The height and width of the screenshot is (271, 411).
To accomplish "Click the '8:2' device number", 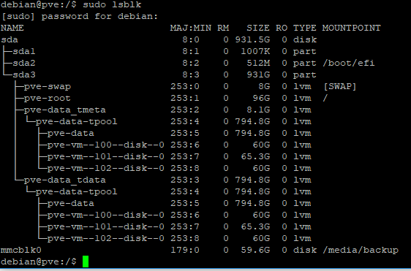I will click(x=191, y=63).
